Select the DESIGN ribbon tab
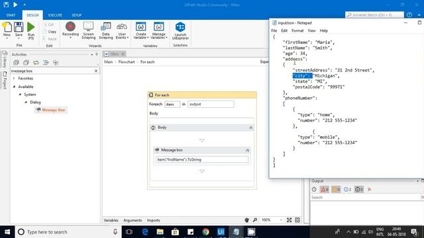Screen dimensions: 424x238 tap(32, 15)
